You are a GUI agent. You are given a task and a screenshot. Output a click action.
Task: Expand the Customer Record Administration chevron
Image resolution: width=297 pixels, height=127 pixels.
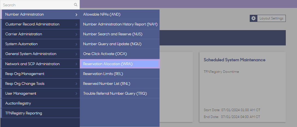[x=76, y=24]
